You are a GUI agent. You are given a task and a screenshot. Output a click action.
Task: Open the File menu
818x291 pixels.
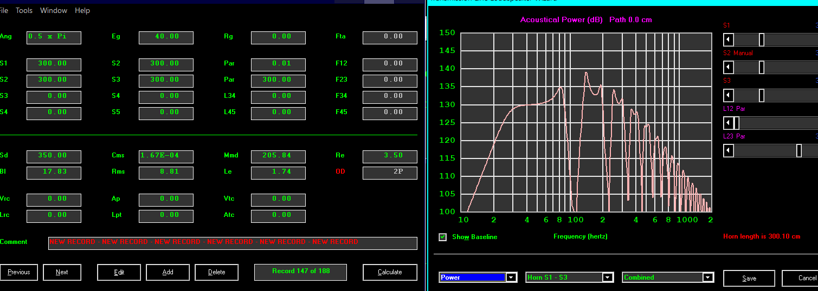coord(4,10)
